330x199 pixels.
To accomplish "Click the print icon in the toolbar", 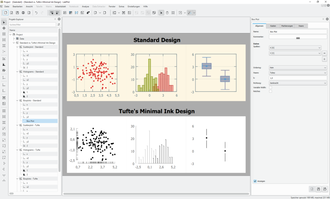I will (x=23, y=13).
